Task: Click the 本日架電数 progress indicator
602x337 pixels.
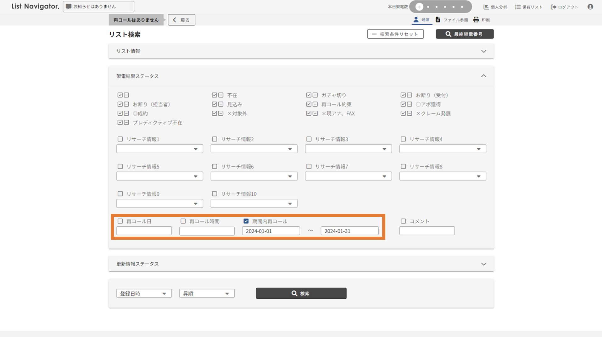Action: [440, 7]
